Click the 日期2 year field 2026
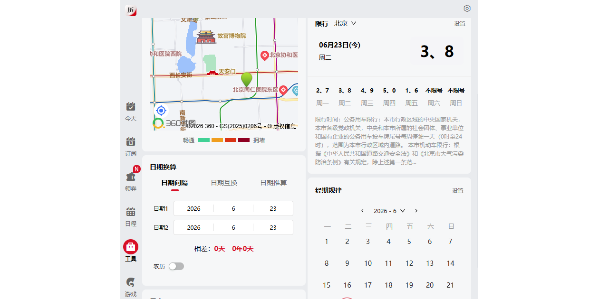Viewport: 599px width, 299px height. point(193,227)
